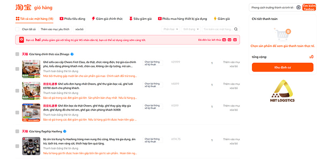
Task: Click 'Thêm vào mục yêu thích' button
Action: tap(55, 29)
